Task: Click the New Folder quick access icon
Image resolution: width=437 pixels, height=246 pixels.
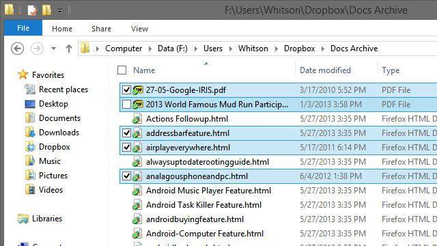Action: [x=46, y=10]
